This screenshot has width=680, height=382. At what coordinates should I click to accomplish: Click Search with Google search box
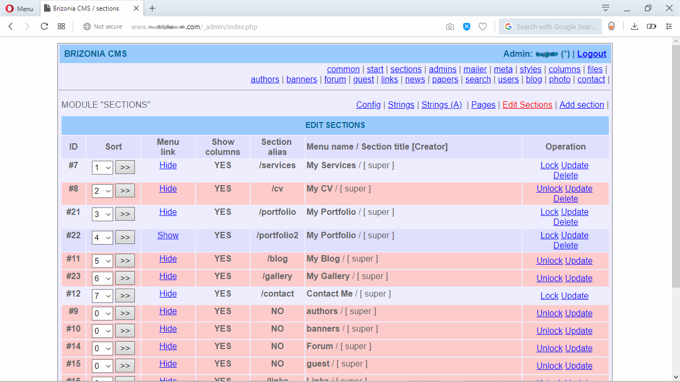[x=550, y=27]
